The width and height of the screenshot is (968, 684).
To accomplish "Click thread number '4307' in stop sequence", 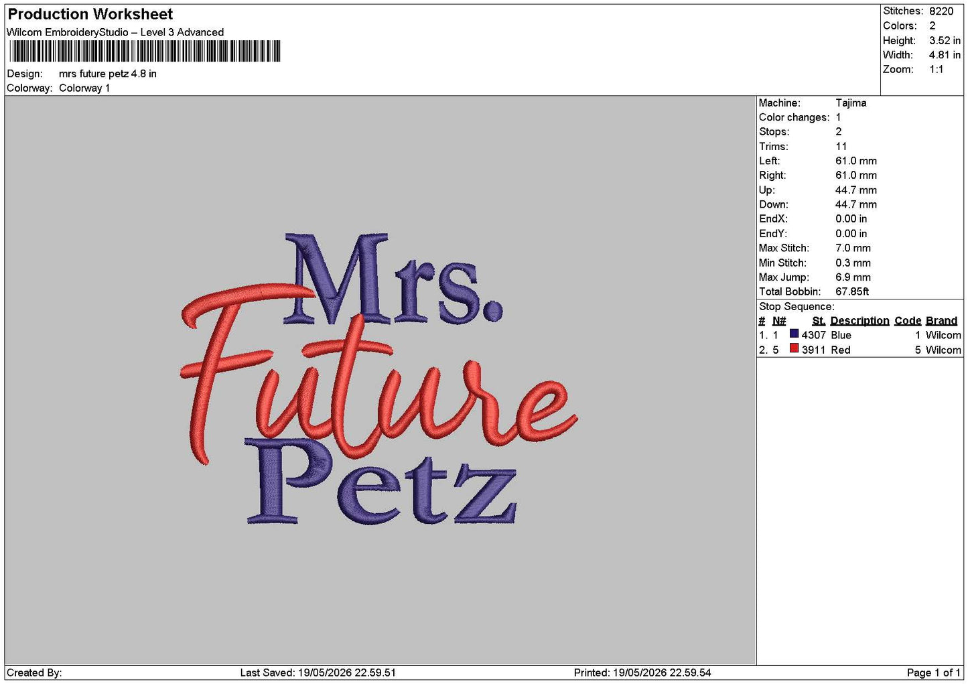I will point(814,335).
